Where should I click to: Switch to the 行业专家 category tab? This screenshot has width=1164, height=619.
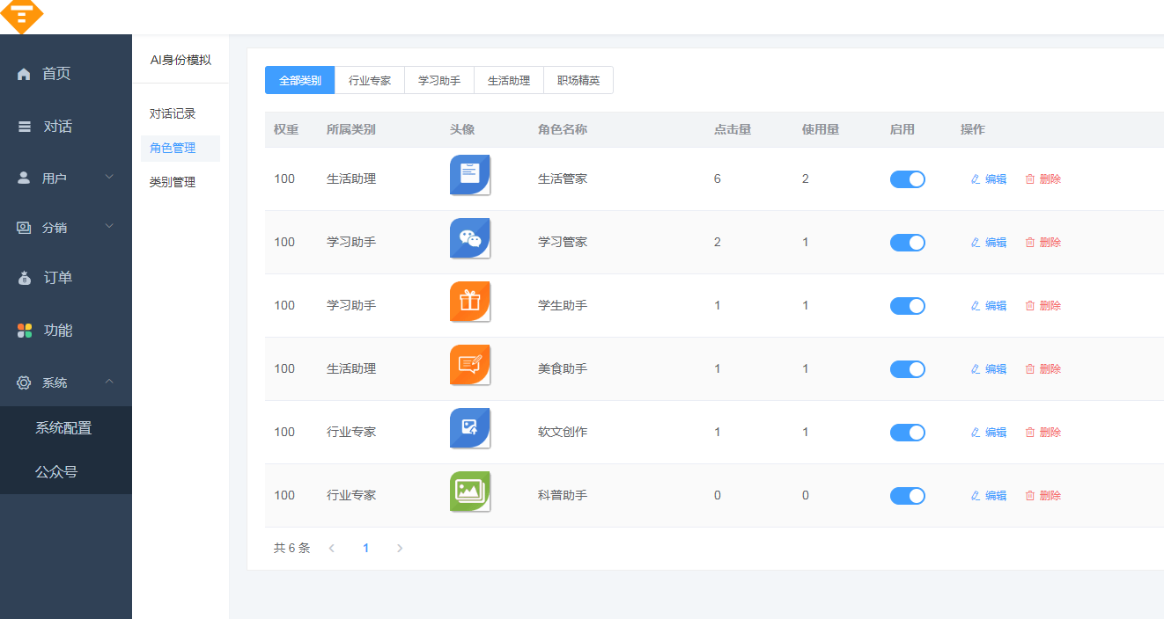(x=370, y=80)
